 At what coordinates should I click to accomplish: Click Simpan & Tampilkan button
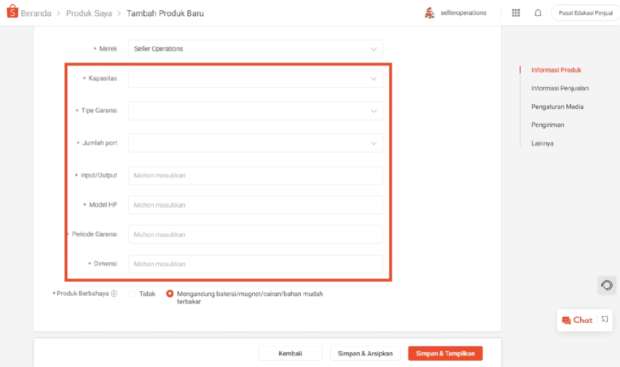point(445,354)
